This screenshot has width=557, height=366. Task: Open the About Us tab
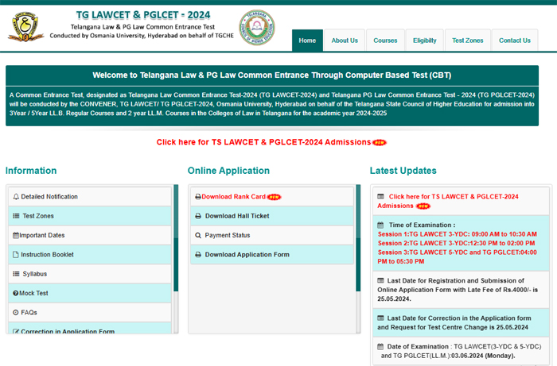[x=345, y=40]
